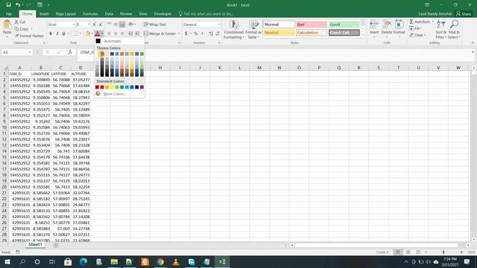The width and height of the screenshot is (477, 268).
Task: Switch to the Formulas tab
Action: [90, 14]
